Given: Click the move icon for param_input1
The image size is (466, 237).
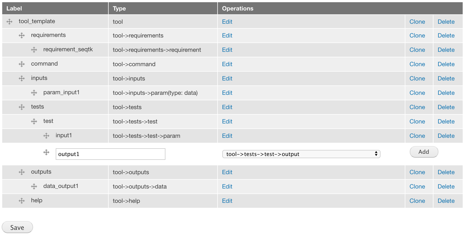Looking at the screenshot, I should click(x=34, y=93).
